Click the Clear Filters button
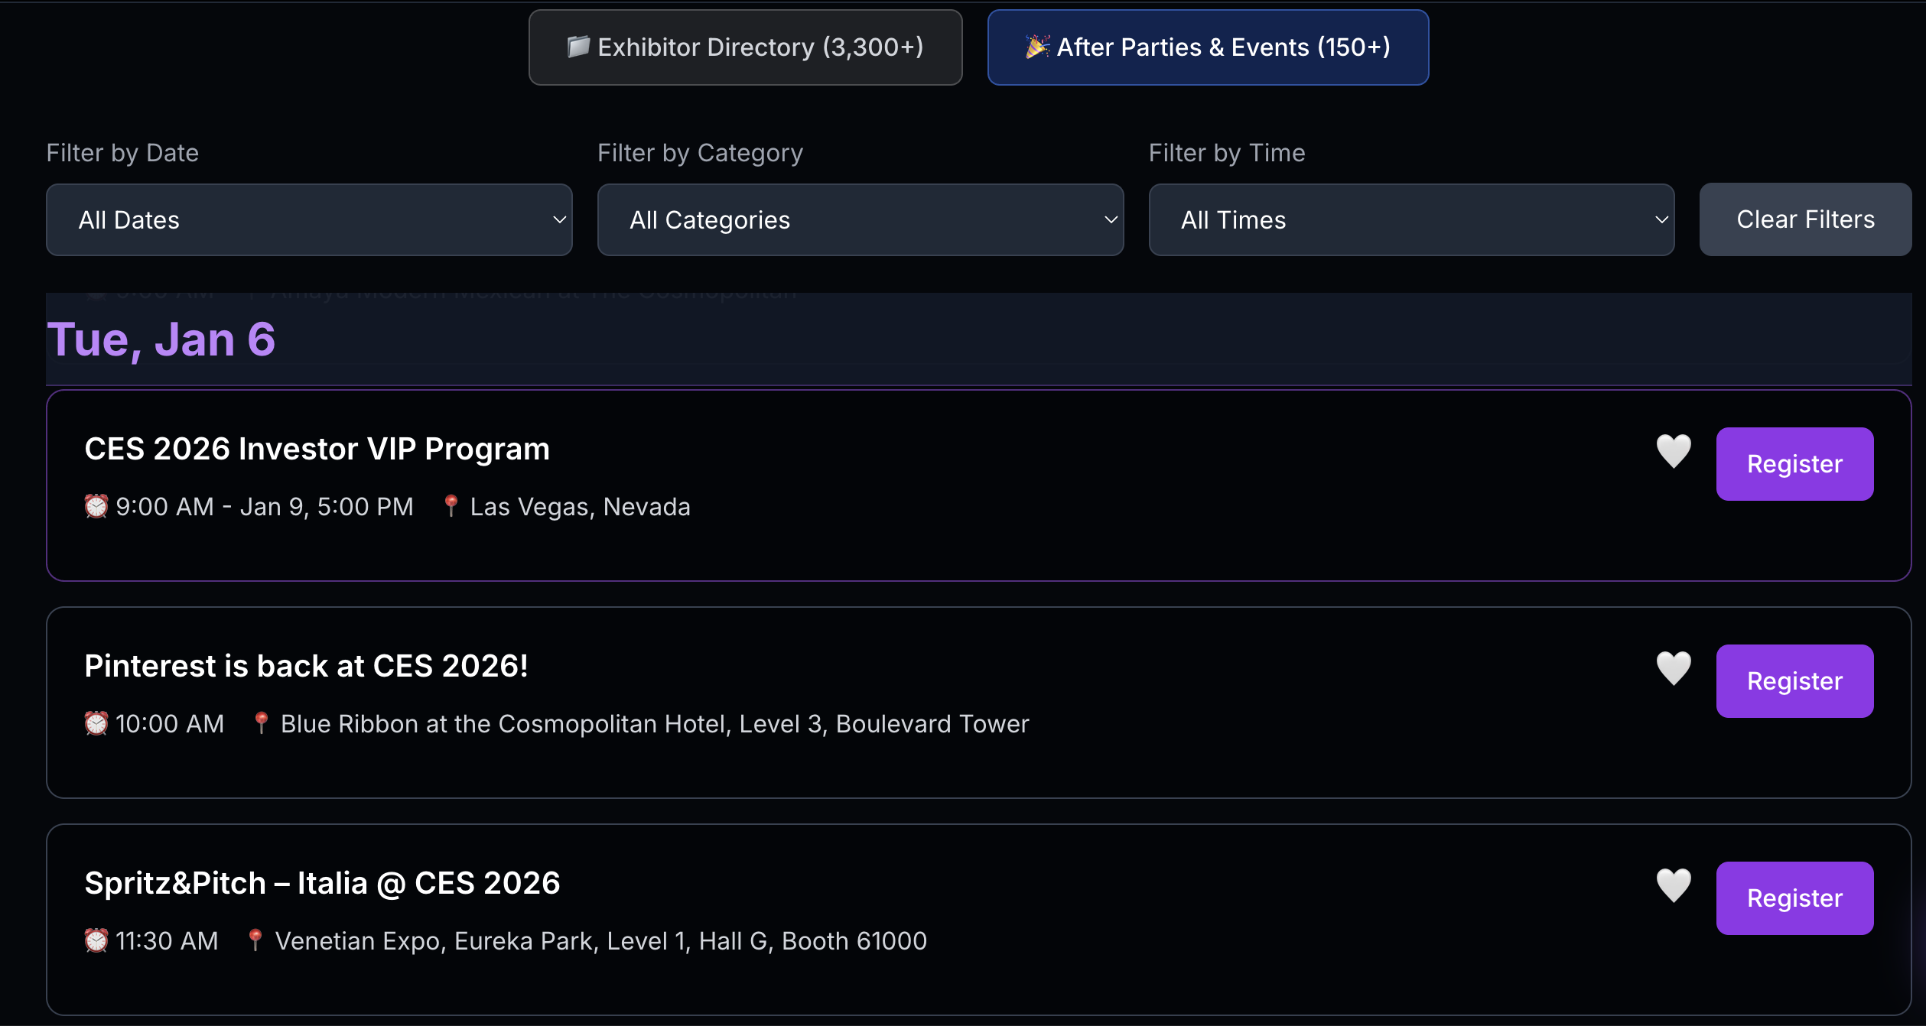This screenshot has width=1926, height=1026. [1805, 219]
